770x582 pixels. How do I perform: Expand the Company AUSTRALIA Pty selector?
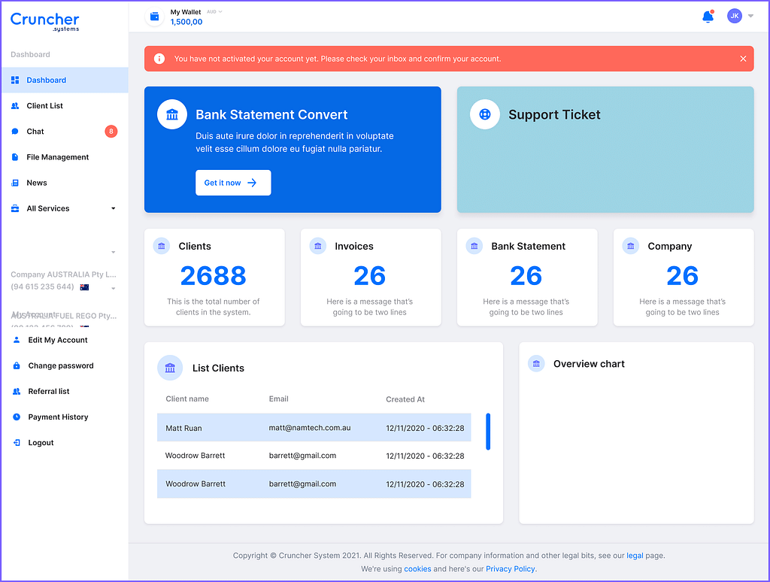click(114, 288)
